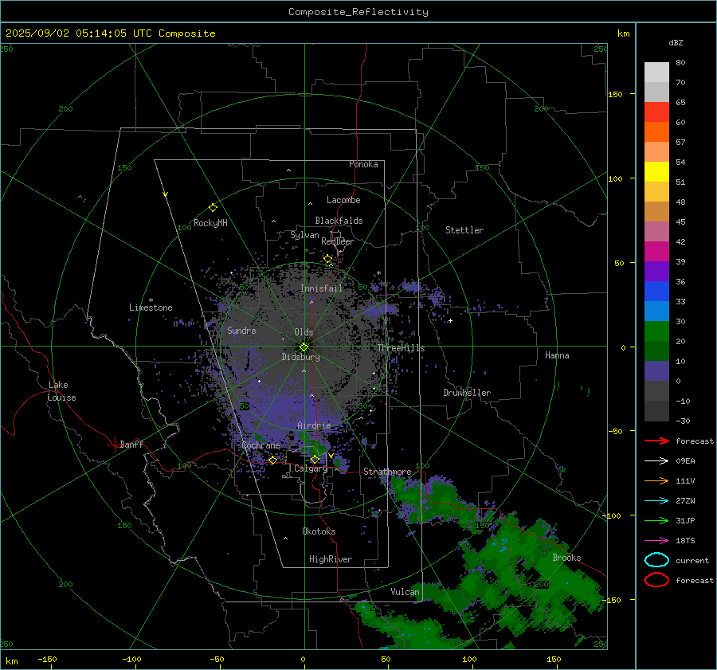
Task: Click the top-right 'km' axis label
Action: (x=623, y=33)
